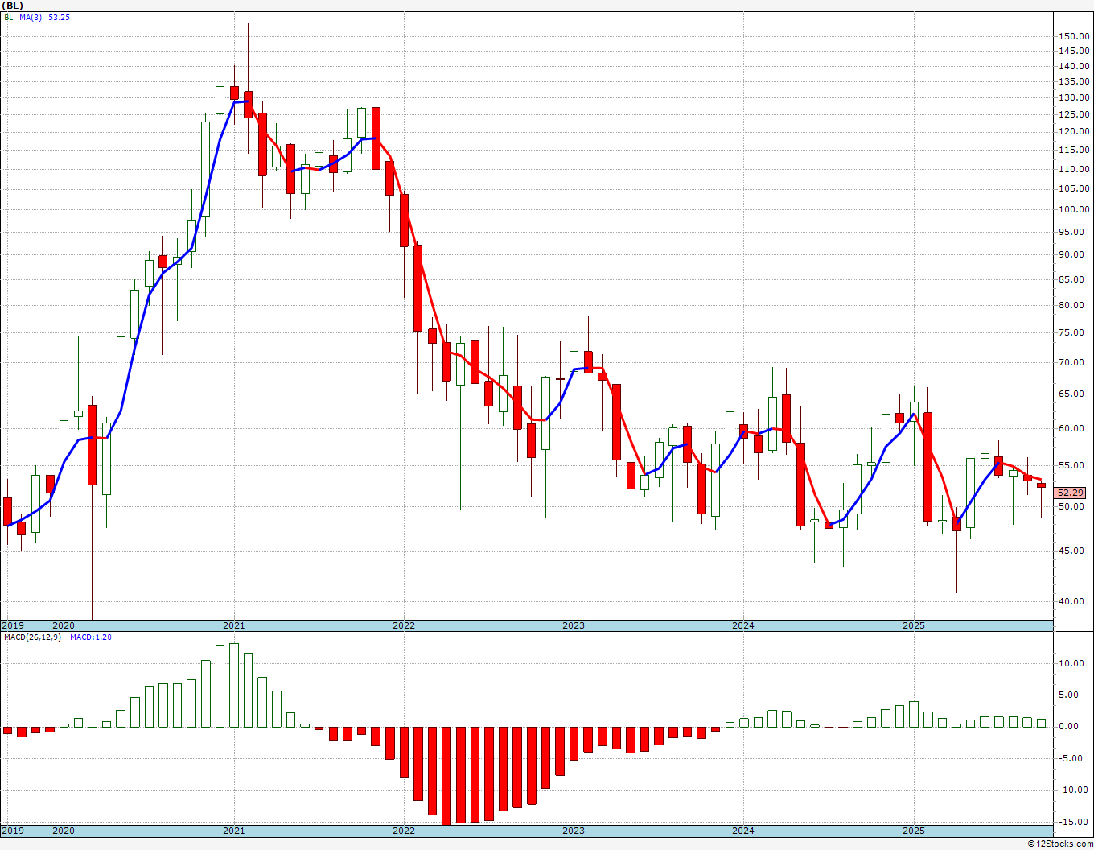Click the (BL) ticker title

tap(12, 6)
